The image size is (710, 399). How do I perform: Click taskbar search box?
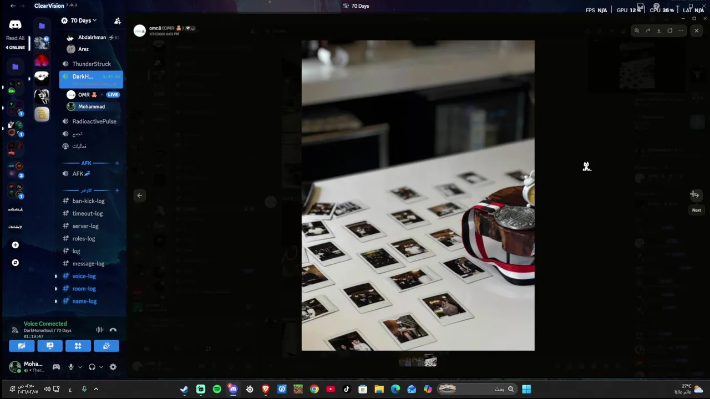477,389
